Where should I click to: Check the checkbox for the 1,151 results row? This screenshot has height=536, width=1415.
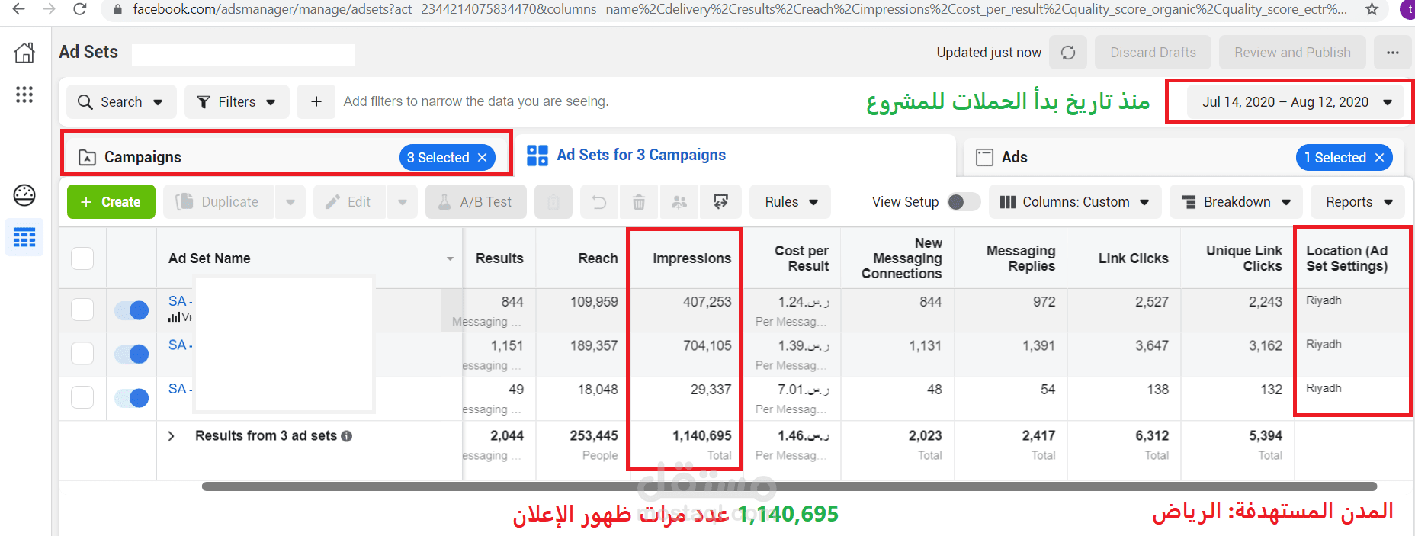point(82,353)
